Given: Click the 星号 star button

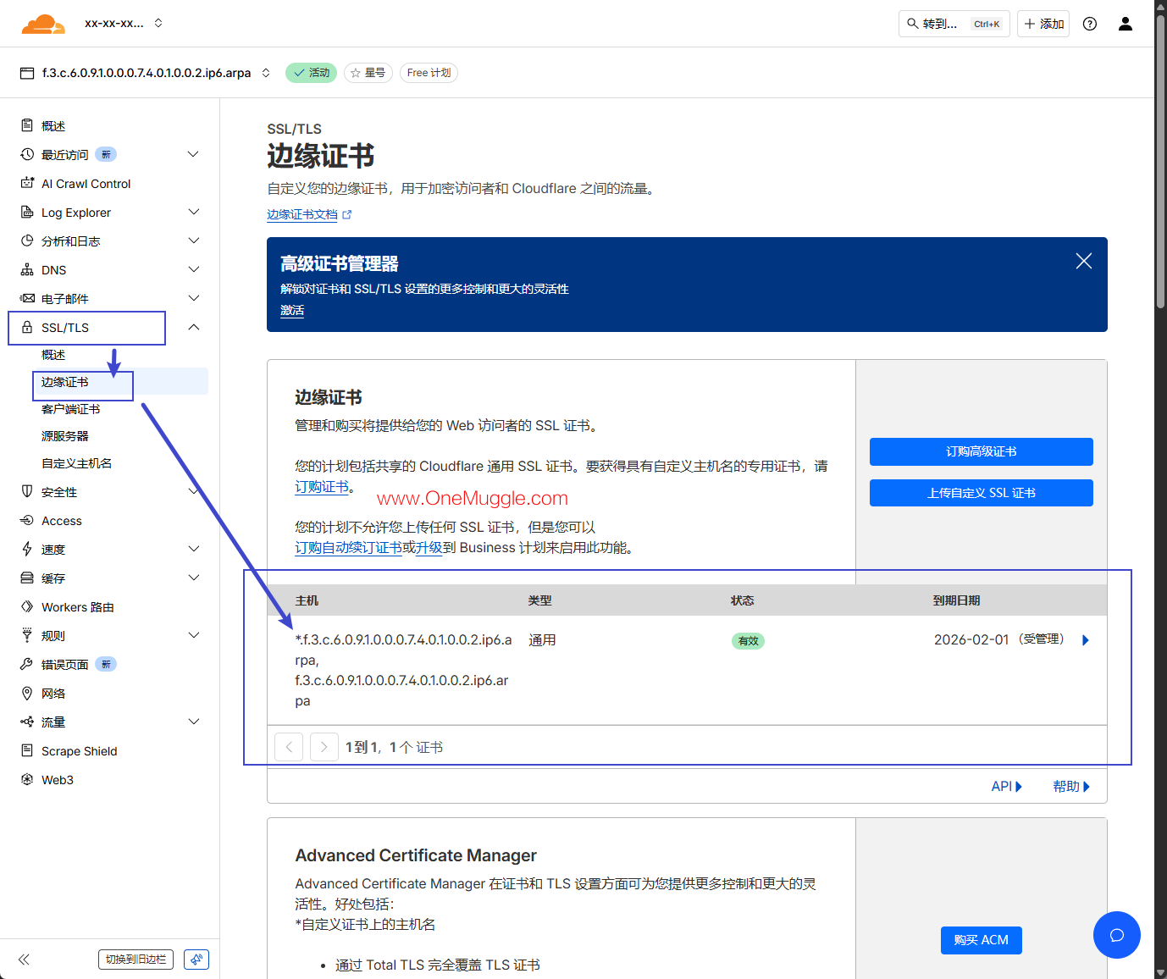Looking at the screenshot, I should (368, 73).
